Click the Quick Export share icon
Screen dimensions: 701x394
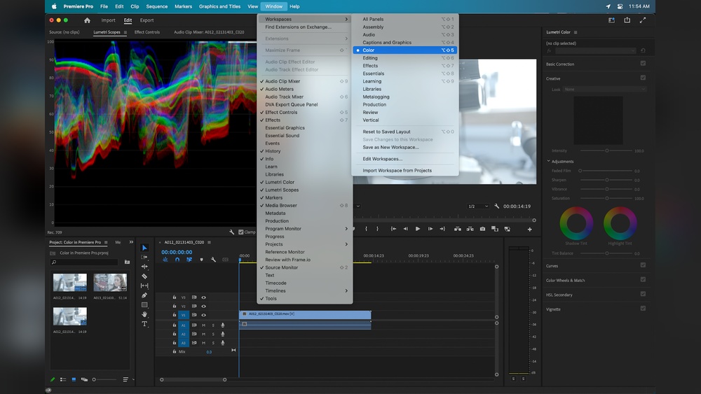click(627, 20)
